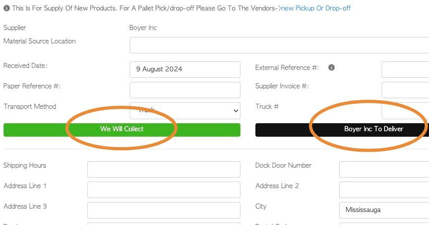
Task: Focus the Truck # input field
Action: (x=405, y=111)
